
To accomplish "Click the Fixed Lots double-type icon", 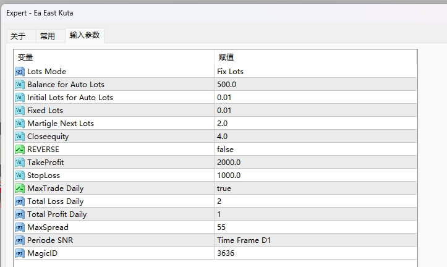I will tap(19, 111).
